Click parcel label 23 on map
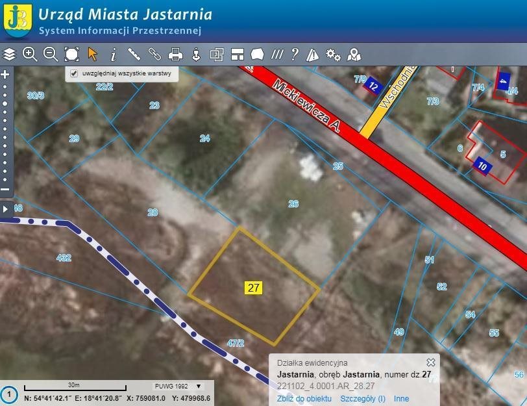527x406 pixels. (x=154, y=105)
